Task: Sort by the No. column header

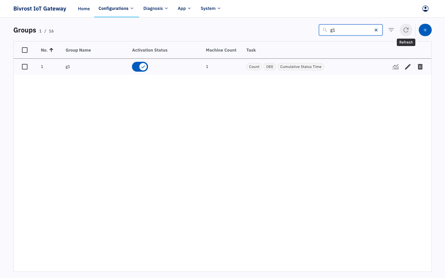Action: (x=47, y=50)
